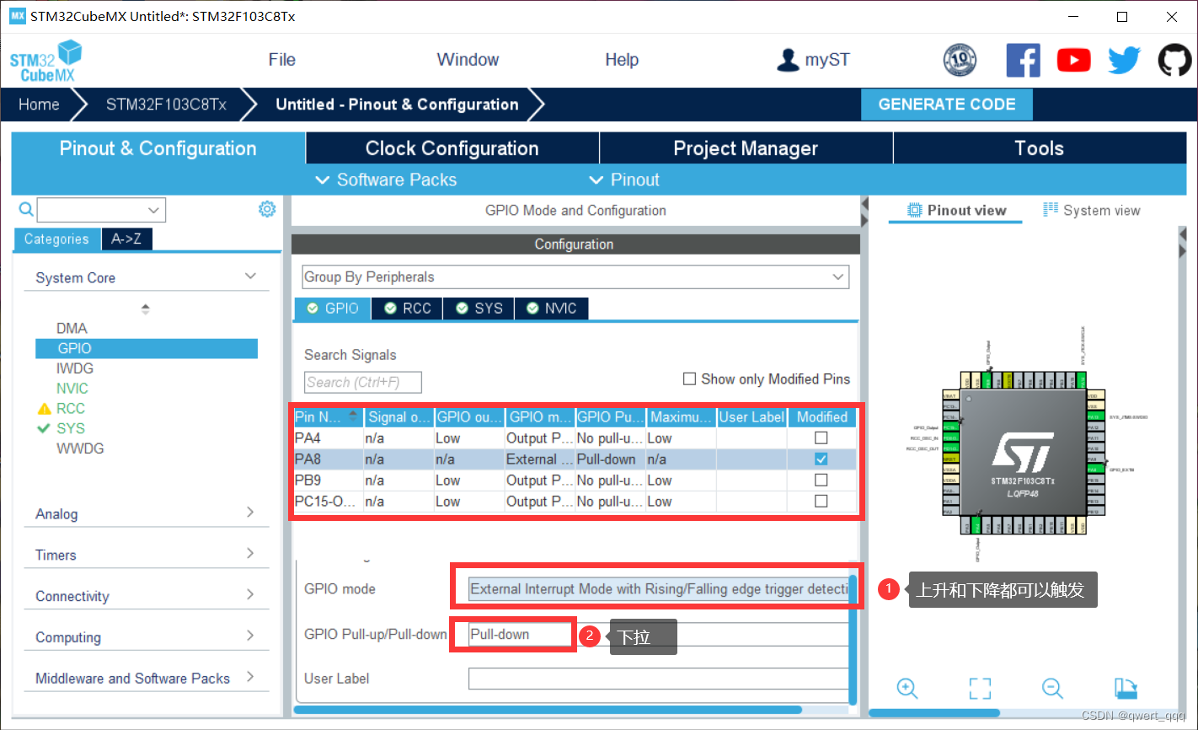
Task: Open the GitHub icon
Action: coord(1174,61)
